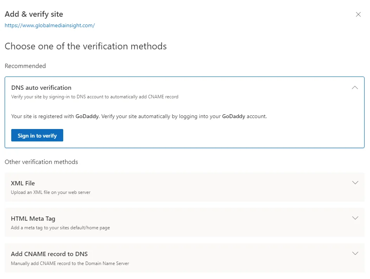This screenshot has height=279, width=370.
Task: Click the 'Manually add CNAME record' description
Action: (70, 263)
